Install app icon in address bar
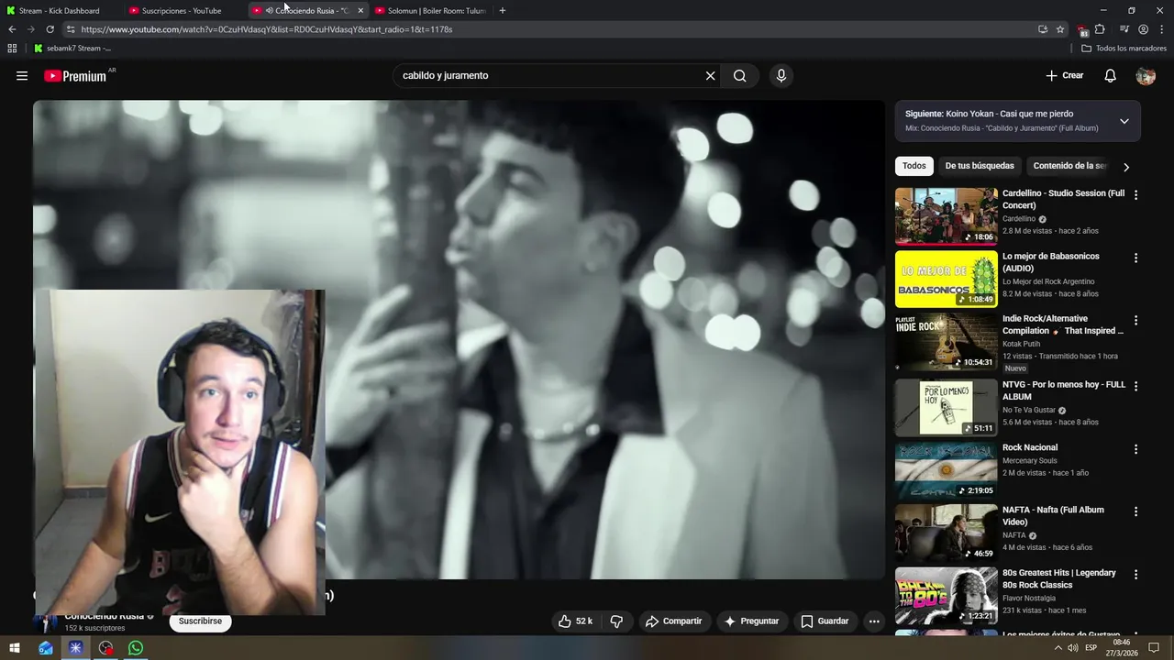The image size is (1174, 660). point(1043,29)
